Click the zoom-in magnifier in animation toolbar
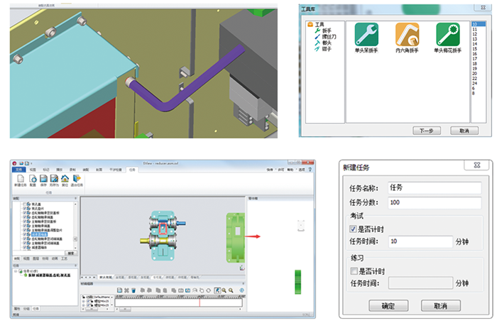The height and width of the screenshot is (323, 497). click(x=224, y=290)
